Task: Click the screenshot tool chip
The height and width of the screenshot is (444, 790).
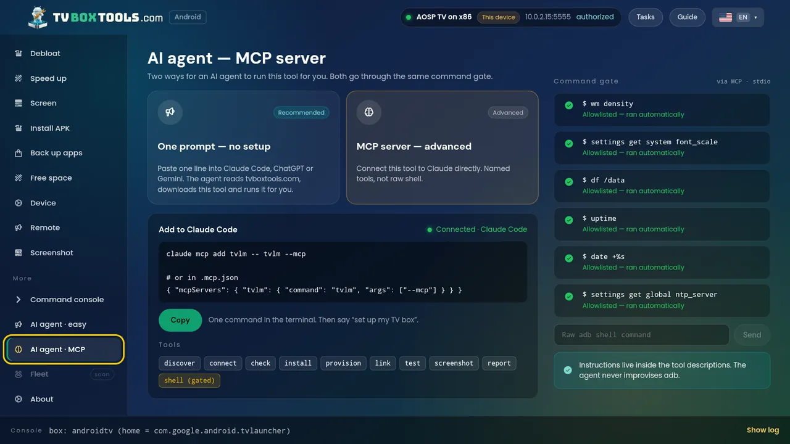Action: [454, 363]
